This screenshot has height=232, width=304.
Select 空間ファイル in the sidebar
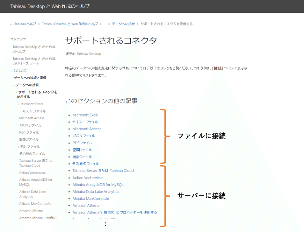(29, 139)
